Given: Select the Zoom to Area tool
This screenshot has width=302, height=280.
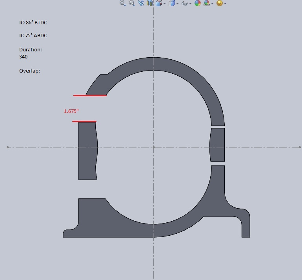Looking at the screenshot, I should click(131, 3).
